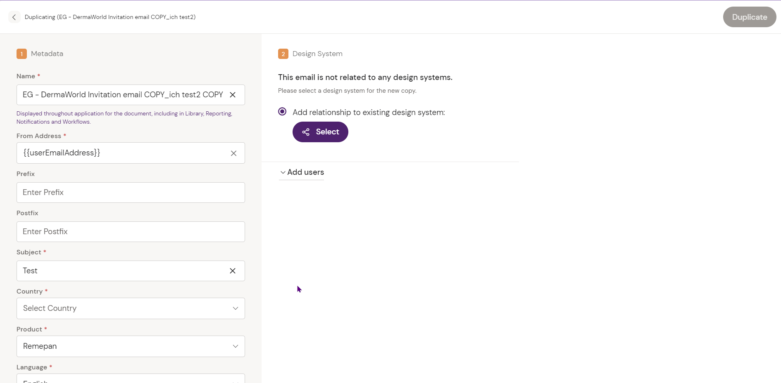Click into the Postfix input field
This screenshot has height=383, width=781.
pyautogui.click(x=131, y=232)
